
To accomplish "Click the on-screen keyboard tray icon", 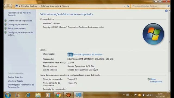I will (x=128, y=95).
